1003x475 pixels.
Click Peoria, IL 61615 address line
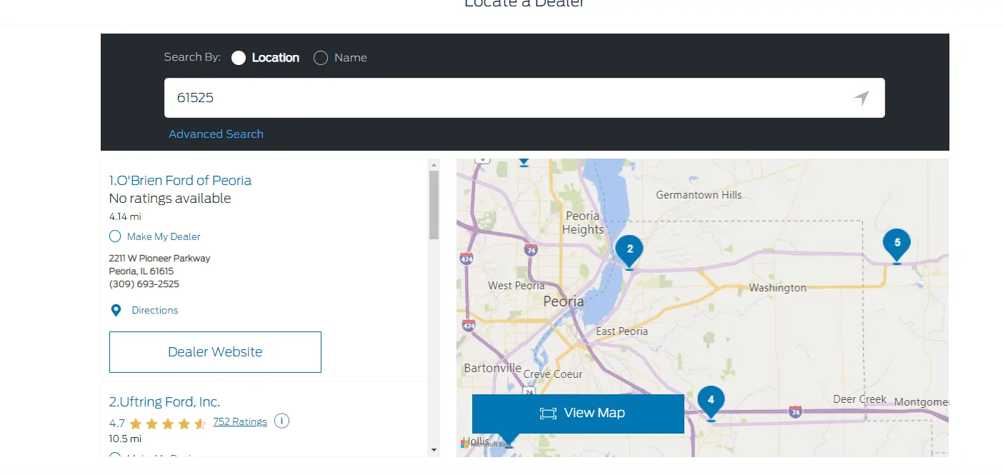coord(141,271)
